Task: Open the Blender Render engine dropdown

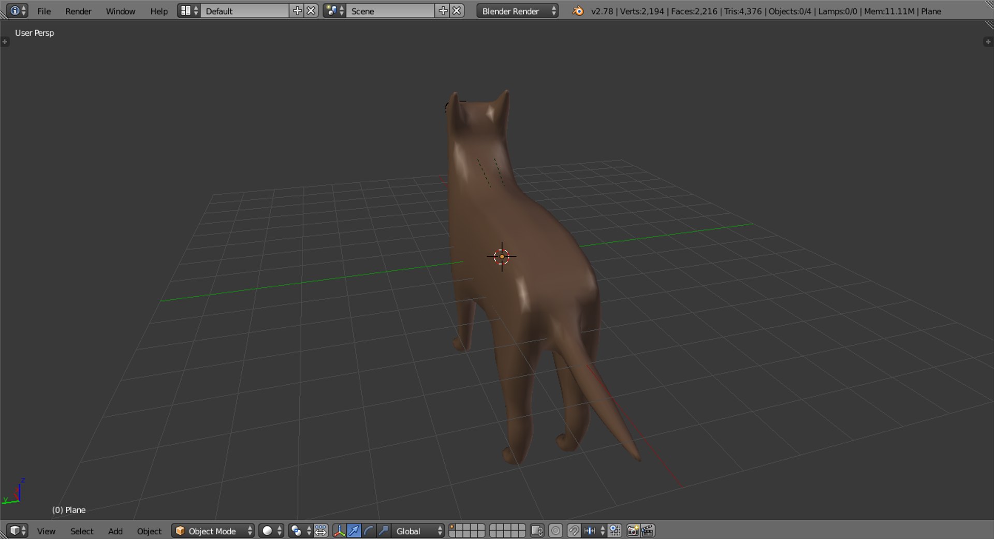Action: point(517,11)
